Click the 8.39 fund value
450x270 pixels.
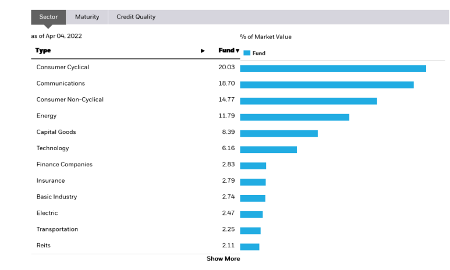pyautogui.click(x=228, y=132)
